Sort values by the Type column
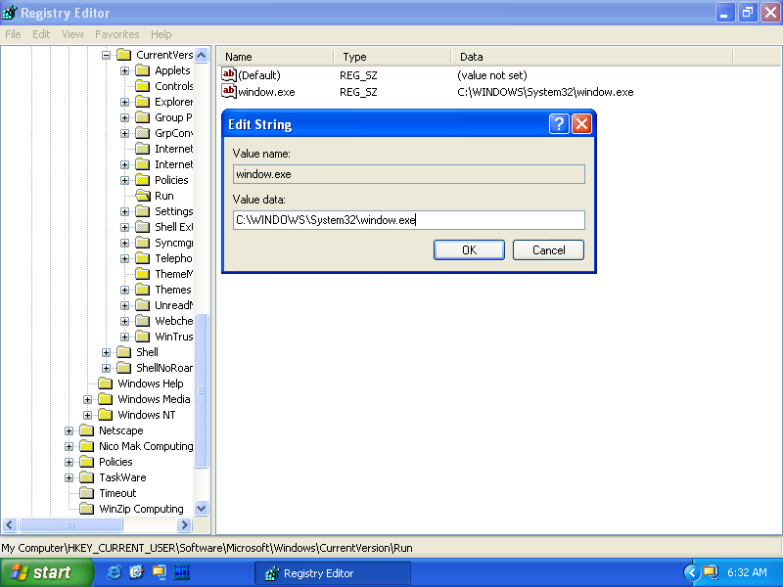The width and height of the screenshot is (783, 587). tap(392, 57)
